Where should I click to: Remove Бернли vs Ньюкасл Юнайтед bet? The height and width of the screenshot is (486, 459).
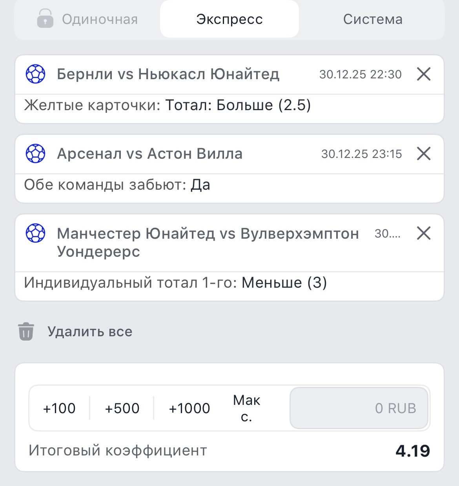tap(424, 74)
